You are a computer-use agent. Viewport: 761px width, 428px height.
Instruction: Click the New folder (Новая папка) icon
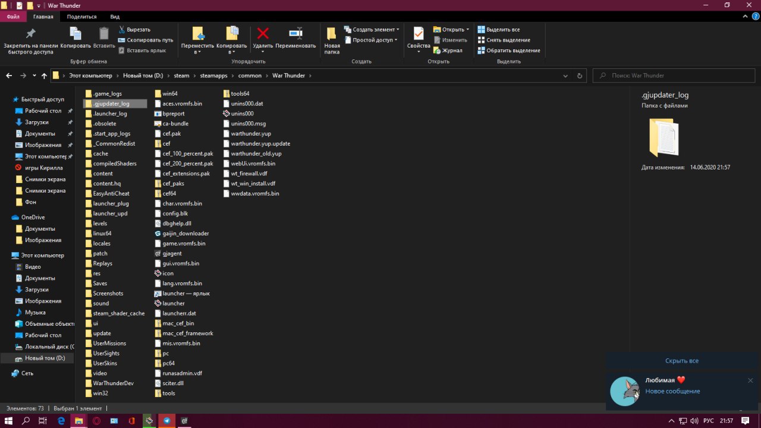coord(332,33)
